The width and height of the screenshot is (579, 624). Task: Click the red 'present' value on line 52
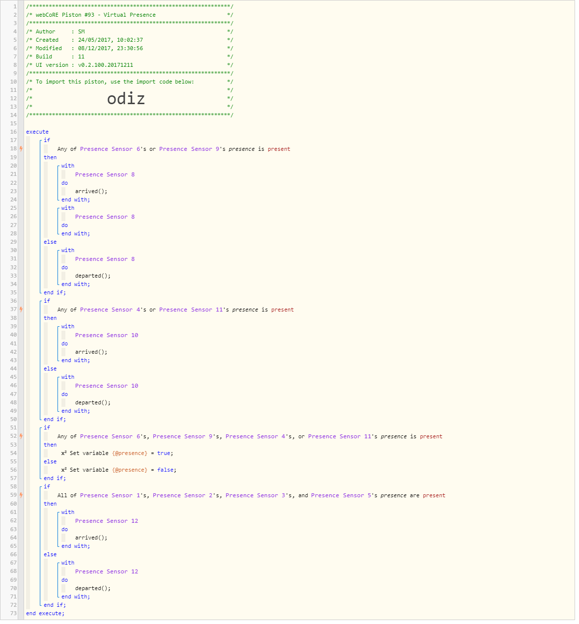(431, 436)
